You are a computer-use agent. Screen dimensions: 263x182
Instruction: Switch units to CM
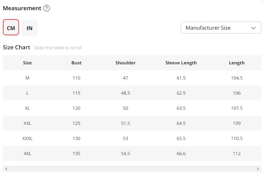tap(11, 28)
